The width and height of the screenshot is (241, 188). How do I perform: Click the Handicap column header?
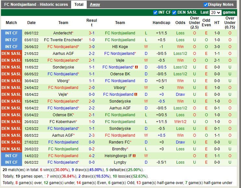161,23
